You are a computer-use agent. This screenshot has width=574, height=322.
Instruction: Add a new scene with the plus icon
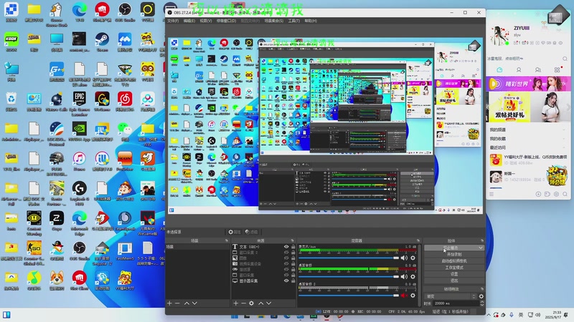[x=169, y=303]
